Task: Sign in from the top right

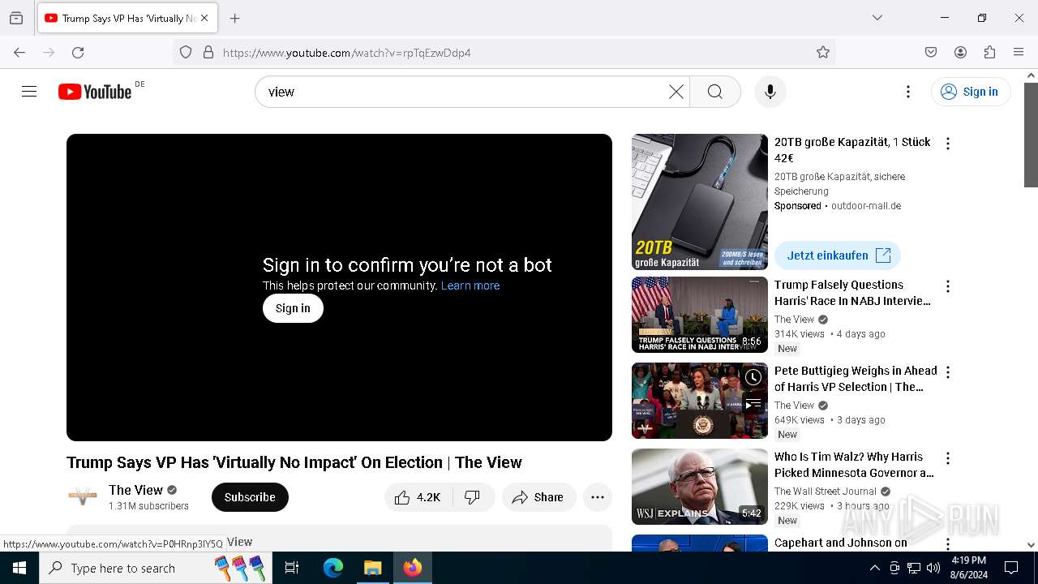Action: (971, 92)
